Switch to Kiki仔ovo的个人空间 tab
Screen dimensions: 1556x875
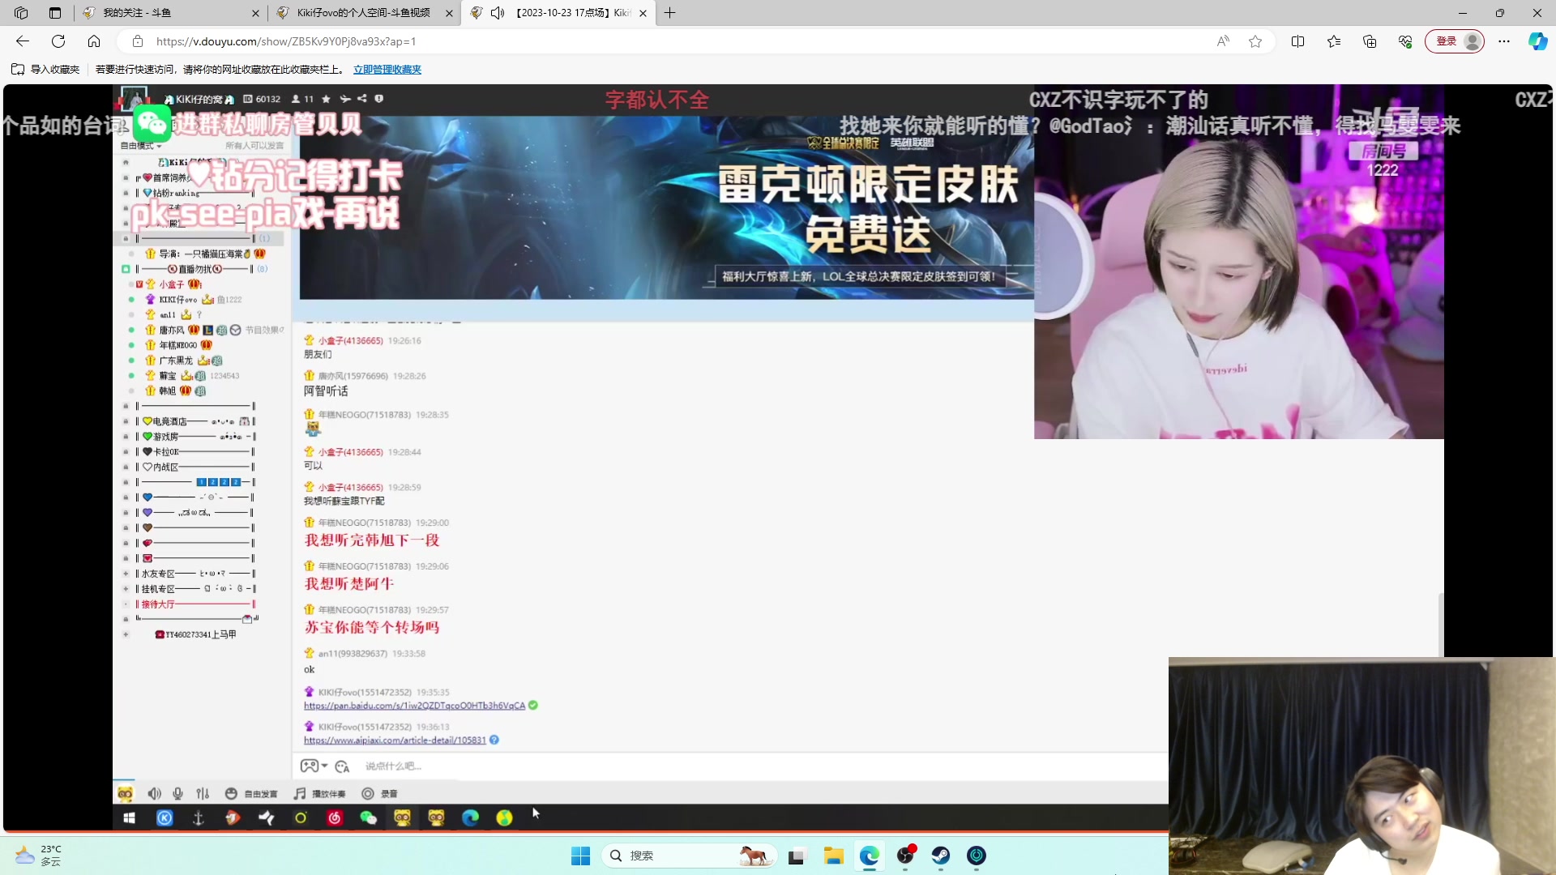pyautogui.click(x=363, y=13)
